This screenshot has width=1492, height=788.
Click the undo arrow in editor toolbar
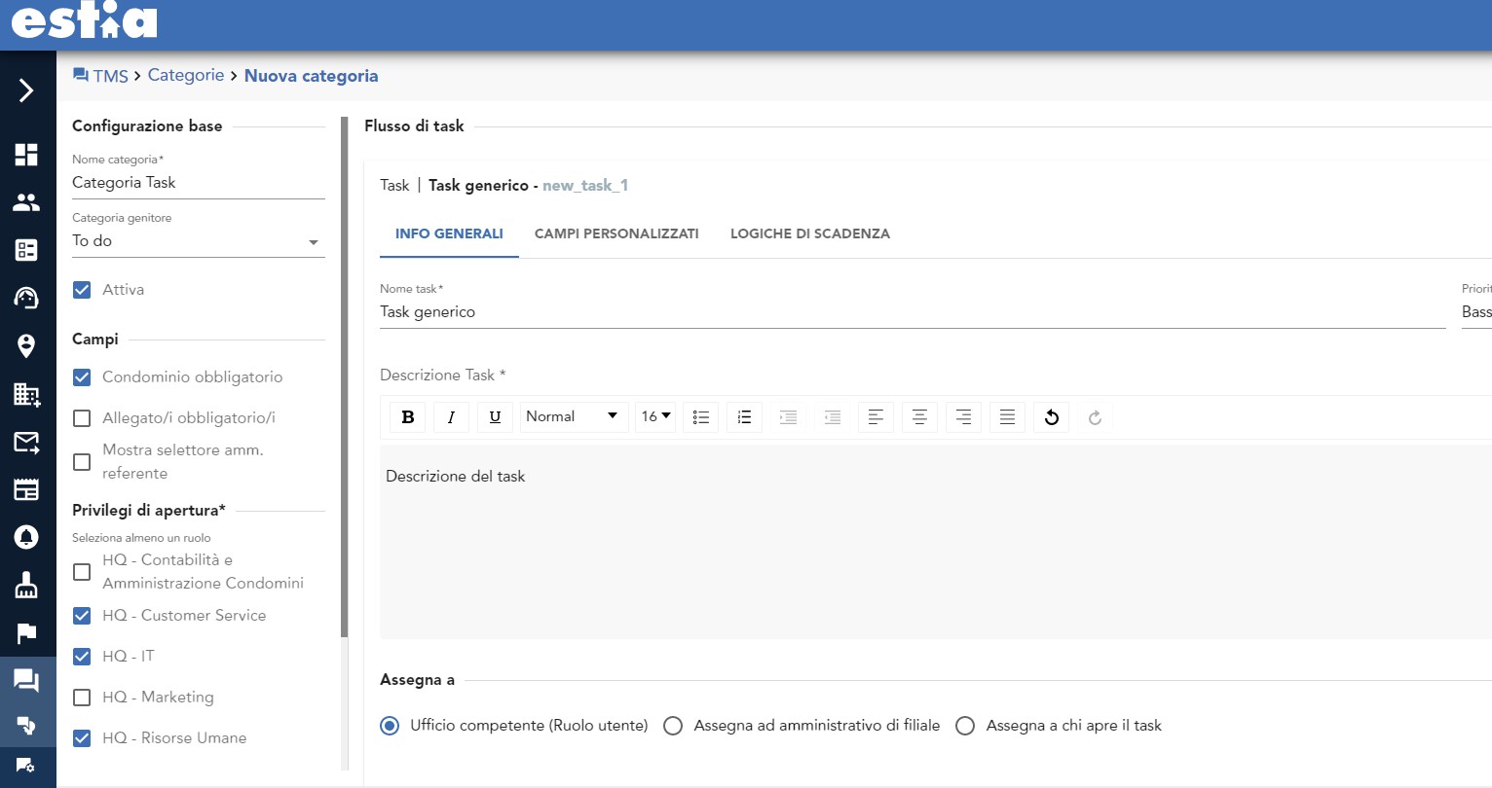[x=1052, y=417]
